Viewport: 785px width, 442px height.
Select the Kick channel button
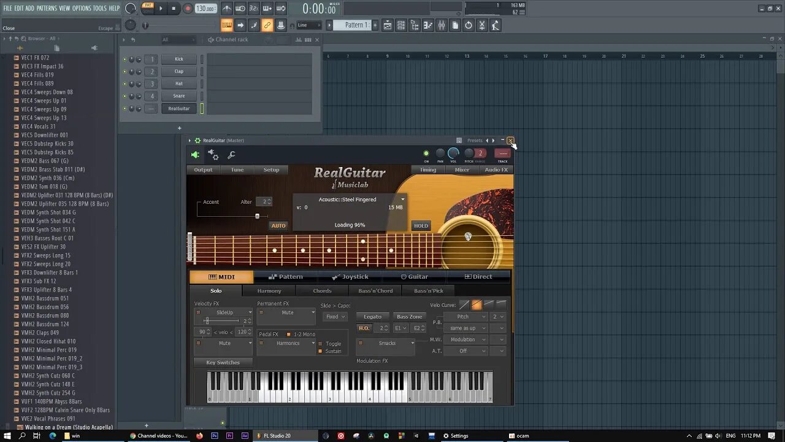pyautogui.click(x=179, y=59)
